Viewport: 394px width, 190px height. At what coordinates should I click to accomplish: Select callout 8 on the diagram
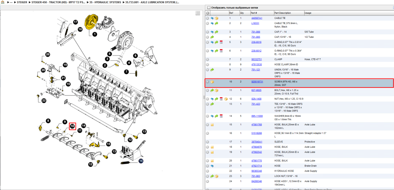(x=48, y=121)
